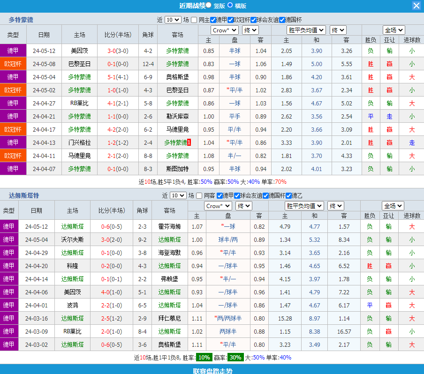Close the recent results panel
The width and height of the screenshot is (424, 374).
tap(416, 6)
